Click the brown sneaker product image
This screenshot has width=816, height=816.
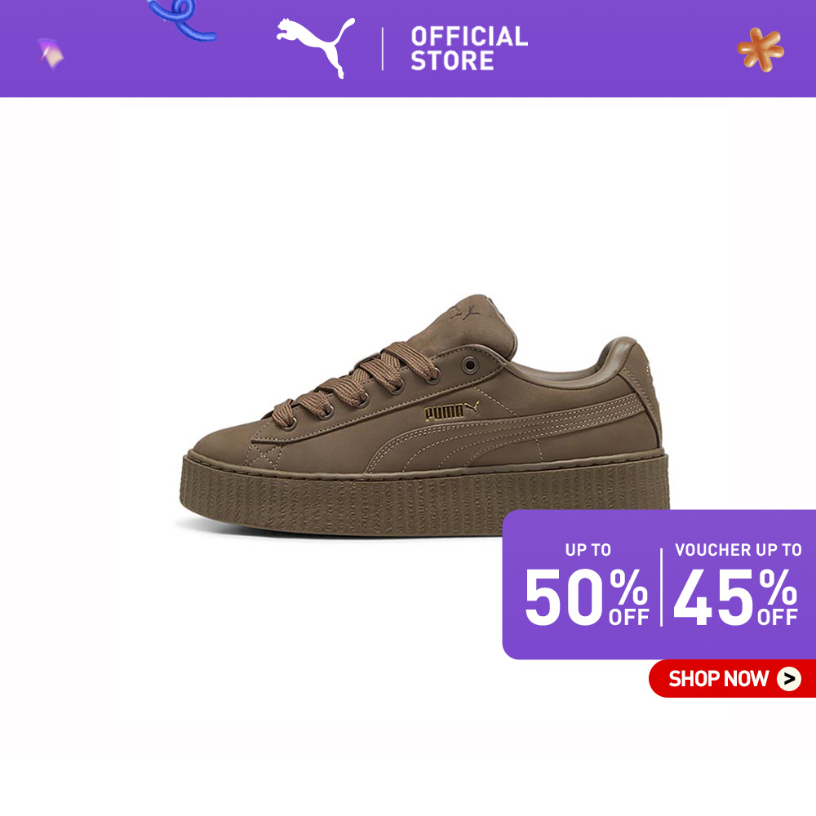tap(424, 416)
